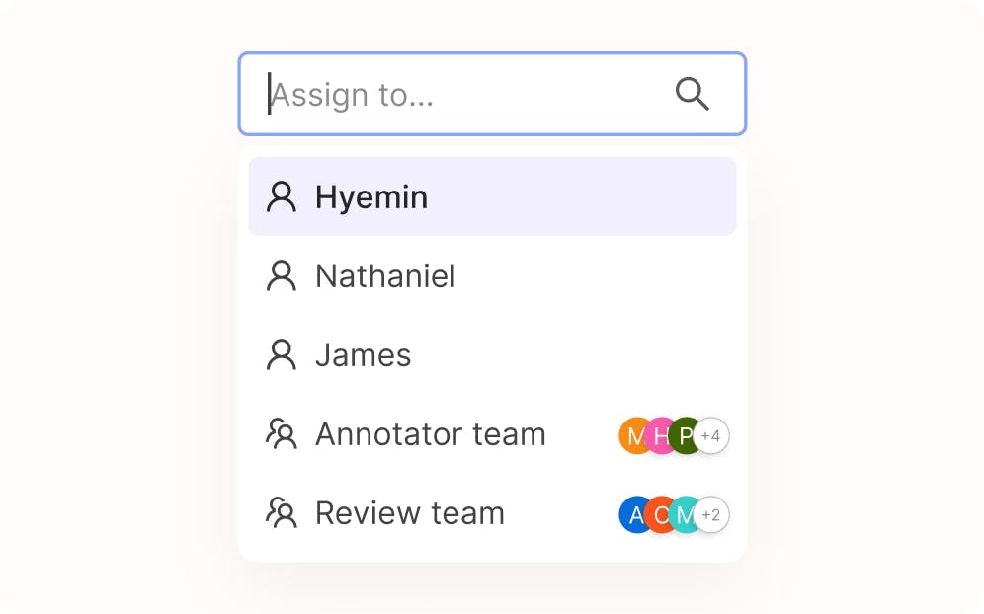This screenshot has height=614, width=984.
Task: Click the orange M avatar in Annotator team
Action: 632,435
